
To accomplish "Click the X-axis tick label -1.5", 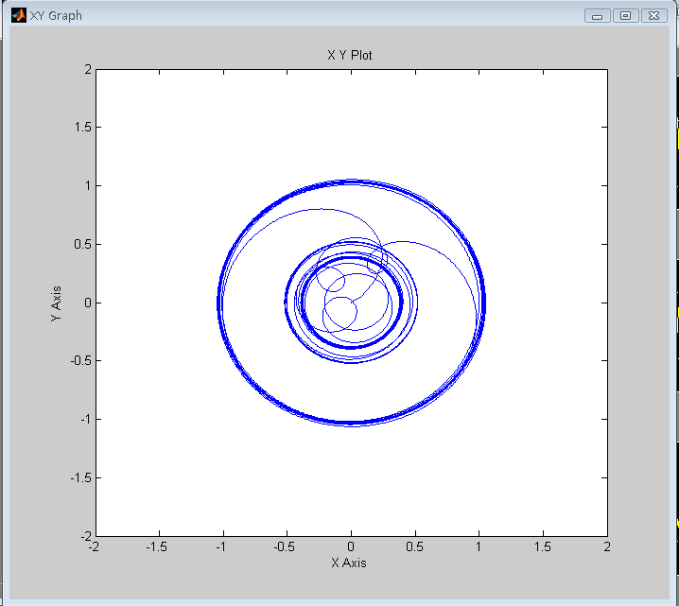I will tap(157, 547).
